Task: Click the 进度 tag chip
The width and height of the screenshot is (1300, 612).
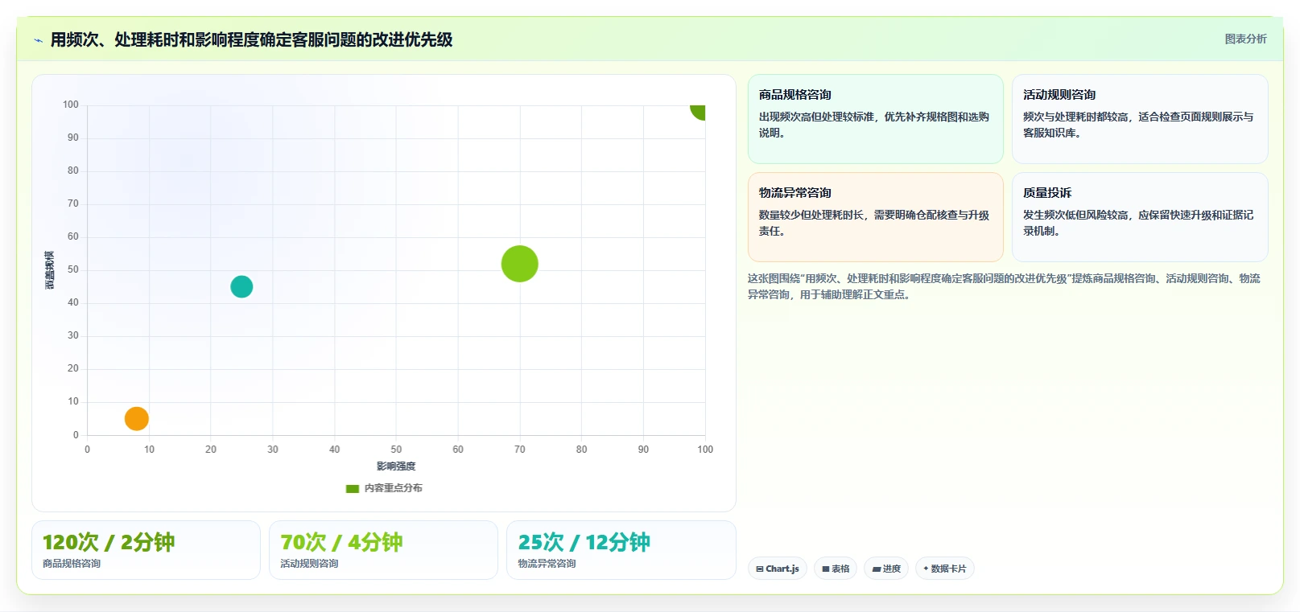Action: coord(886,569)
